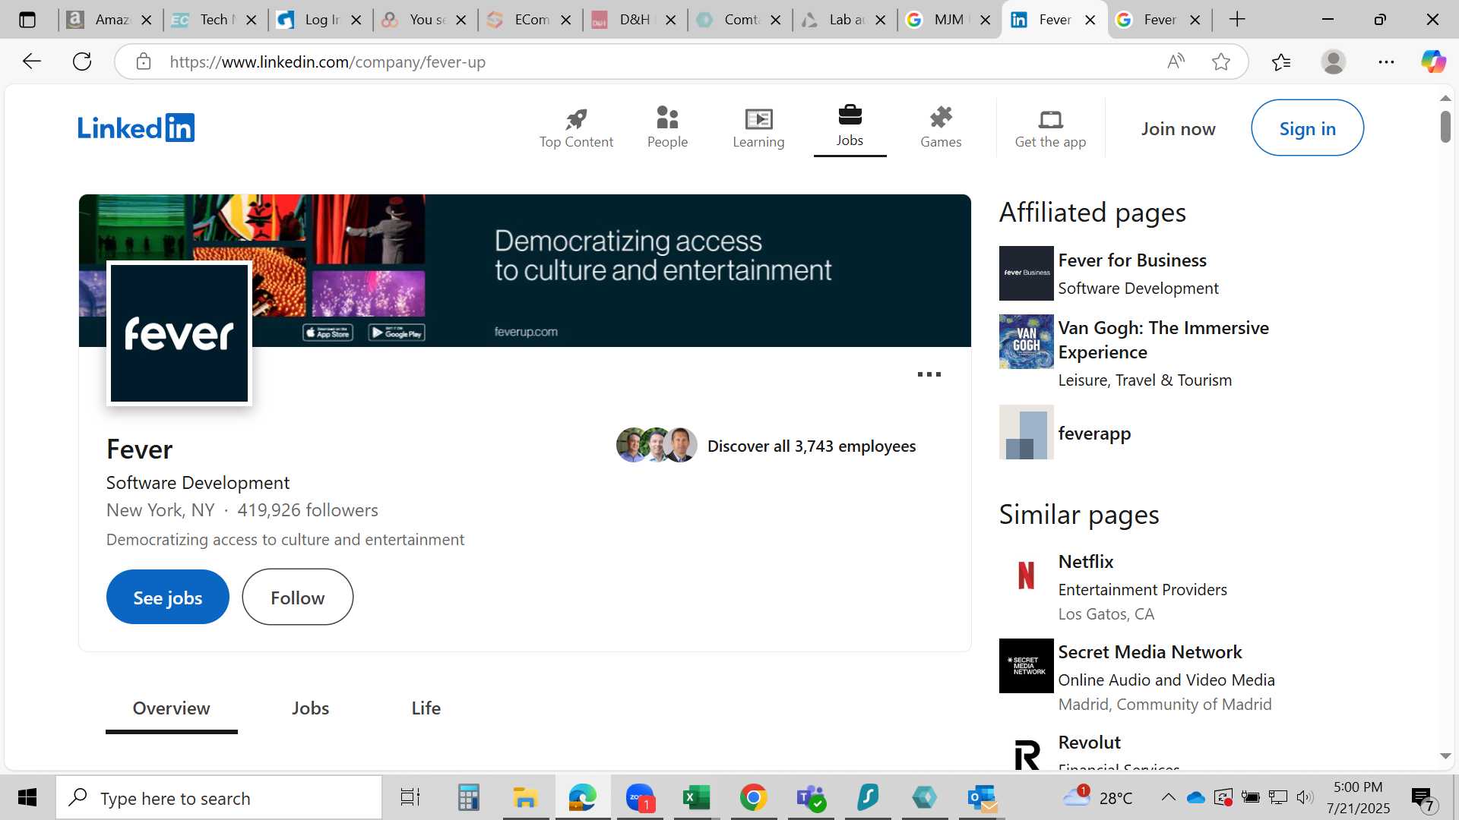The height and width of the screenshot is (820, 1459).
Task: Open Calculator from the taskbar
Action: coord(468,798)
